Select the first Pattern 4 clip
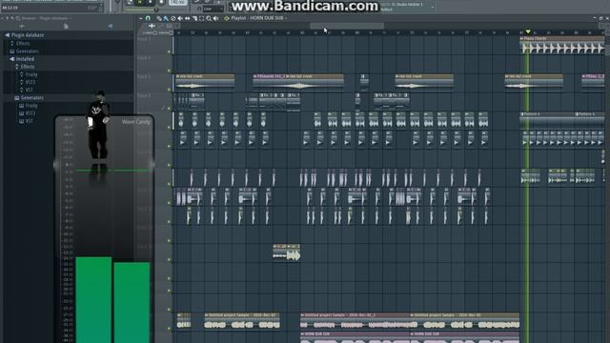The image size is (610, 343). 547,121
